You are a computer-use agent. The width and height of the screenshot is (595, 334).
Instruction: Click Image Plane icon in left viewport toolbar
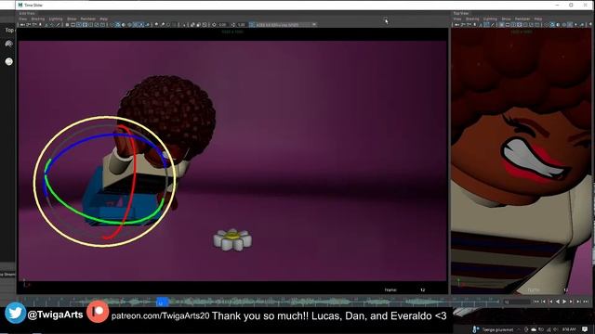pyautogui.click(x=46, y=25)
